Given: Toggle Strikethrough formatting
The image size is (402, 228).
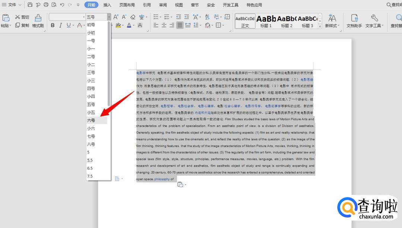Looking at the screenshot, I should click(x=80, y=25).
